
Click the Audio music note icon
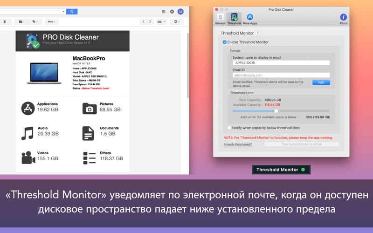pyautogui.click(x=27, y=133)
